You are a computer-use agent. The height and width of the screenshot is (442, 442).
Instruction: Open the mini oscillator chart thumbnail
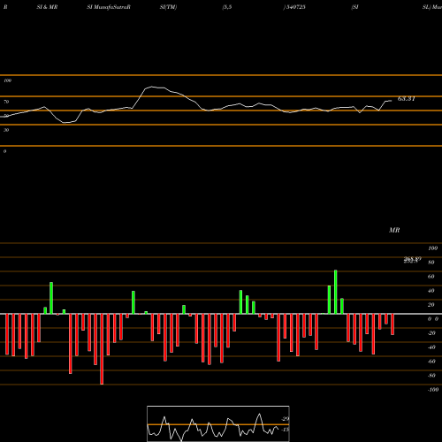coord(218,423)
